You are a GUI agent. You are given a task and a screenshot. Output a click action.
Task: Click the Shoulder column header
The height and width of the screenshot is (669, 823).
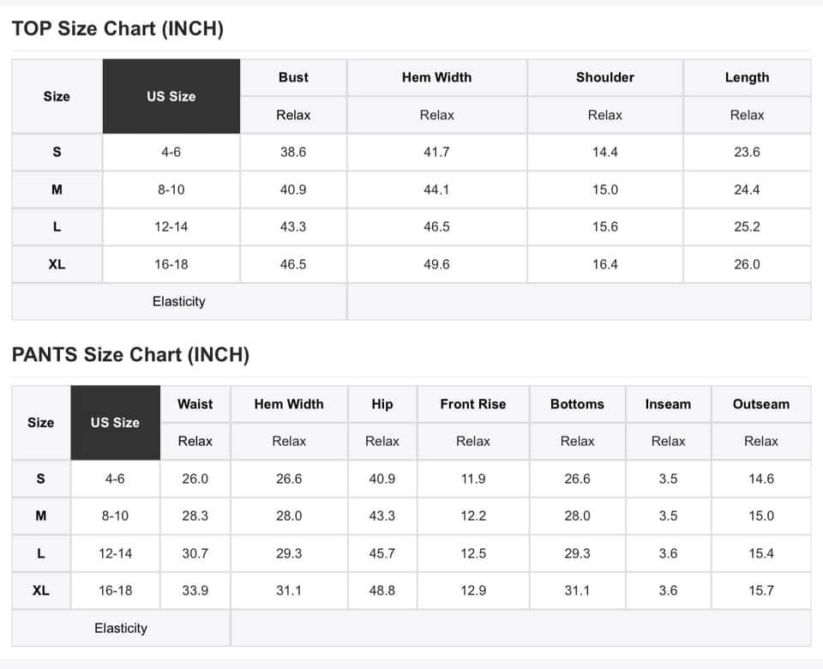point(604,77)
